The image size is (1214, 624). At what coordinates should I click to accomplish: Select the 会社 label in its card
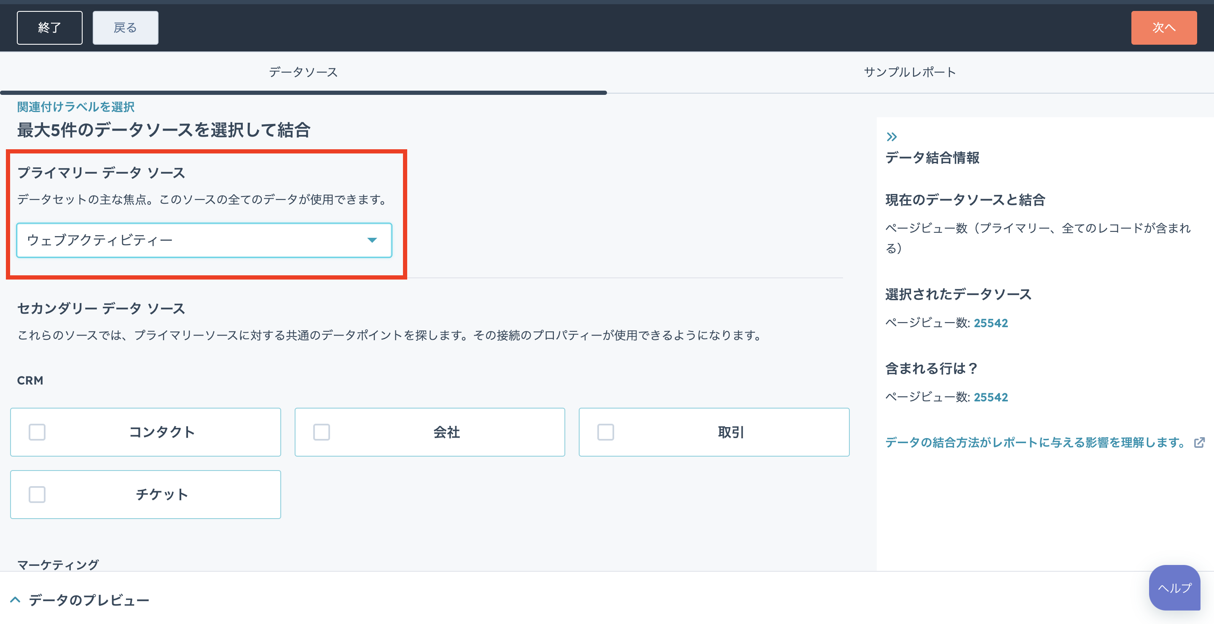(x=447, y=432)
